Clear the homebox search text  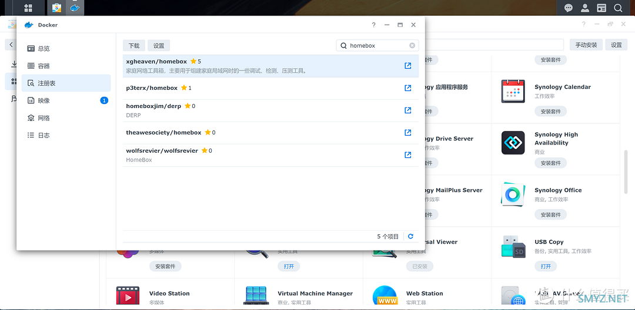(412, 46)
